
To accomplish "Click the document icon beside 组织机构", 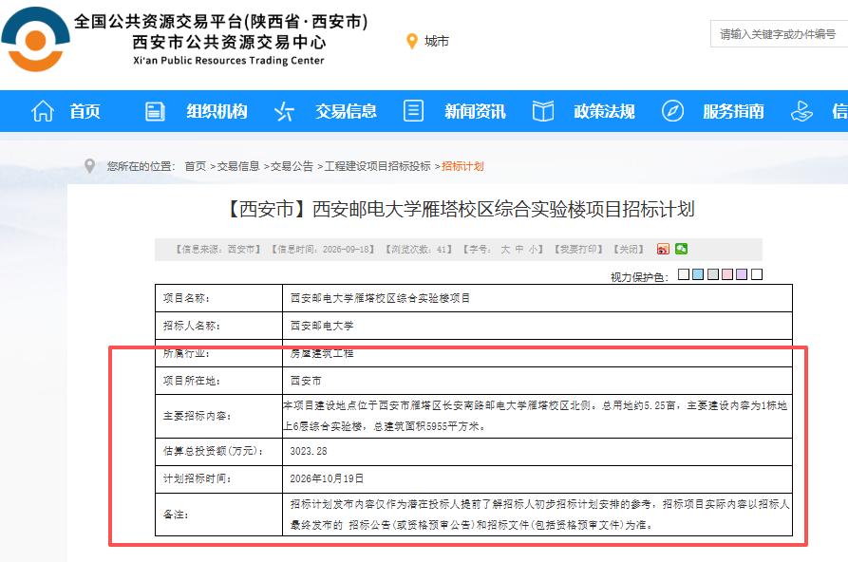I will 155,111.
